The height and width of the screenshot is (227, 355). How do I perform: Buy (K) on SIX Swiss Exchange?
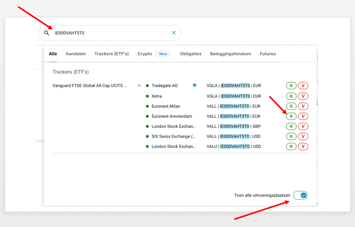[291, 137]
